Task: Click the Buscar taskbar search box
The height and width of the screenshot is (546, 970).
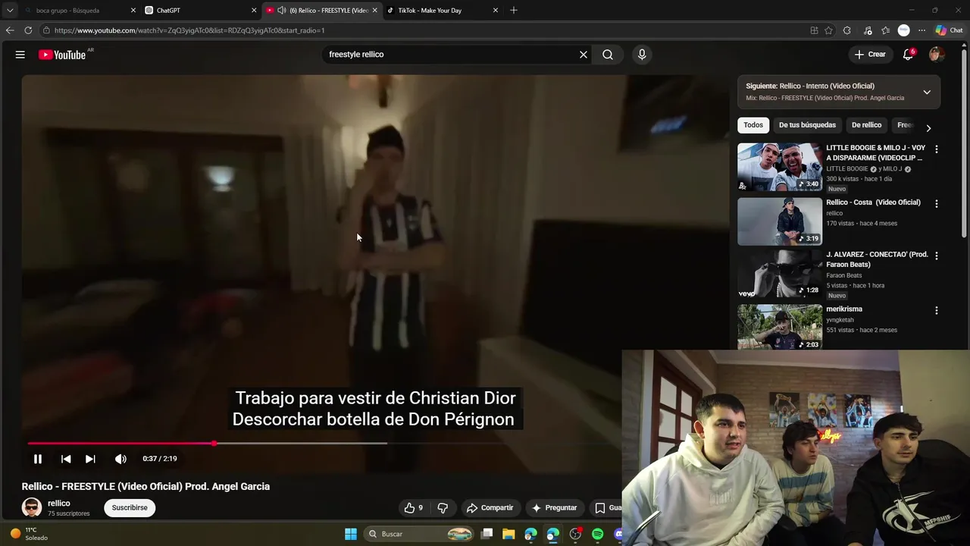Action: [x=418, y=534]
